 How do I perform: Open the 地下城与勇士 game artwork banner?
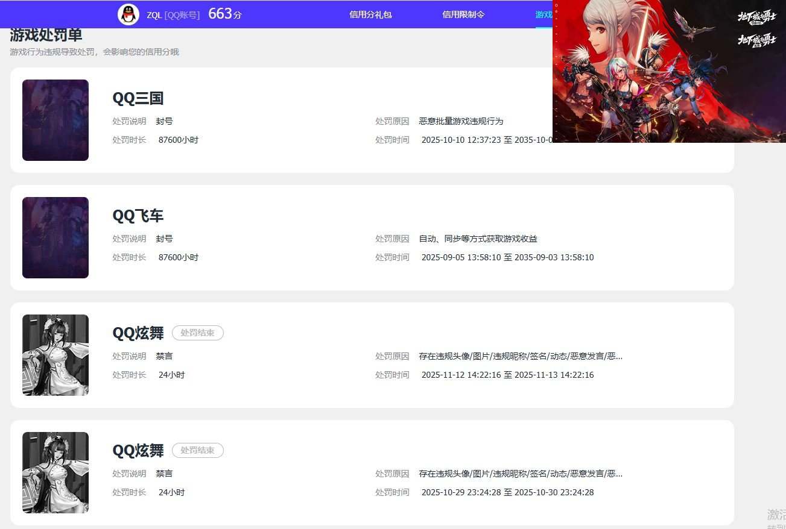click(669, 71)
